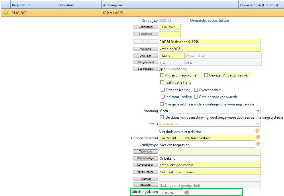This screenshot has width=284, height=196.
Task: Click the Levensbesch. field Katholieke godsdienst
Action: (210, 165)
